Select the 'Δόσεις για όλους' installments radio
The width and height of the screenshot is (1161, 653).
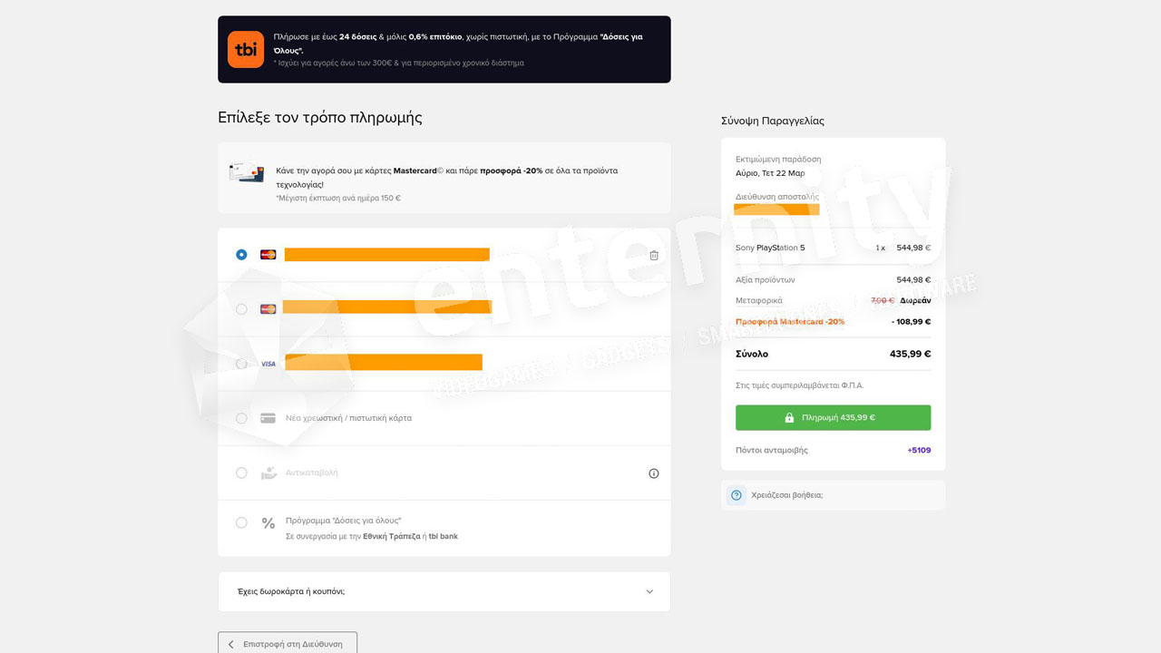tap(241, 522)
